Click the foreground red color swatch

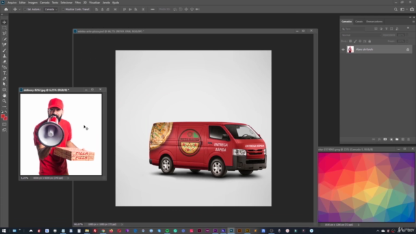click(x=3, y=116)
